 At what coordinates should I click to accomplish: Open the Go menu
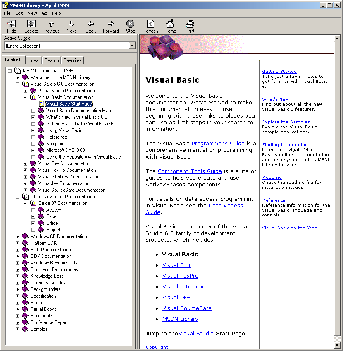[x=45, y=13]
